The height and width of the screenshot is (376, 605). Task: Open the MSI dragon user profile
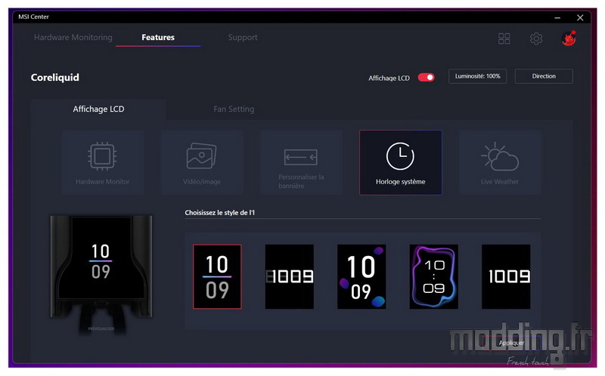click(x=569, y=39)
